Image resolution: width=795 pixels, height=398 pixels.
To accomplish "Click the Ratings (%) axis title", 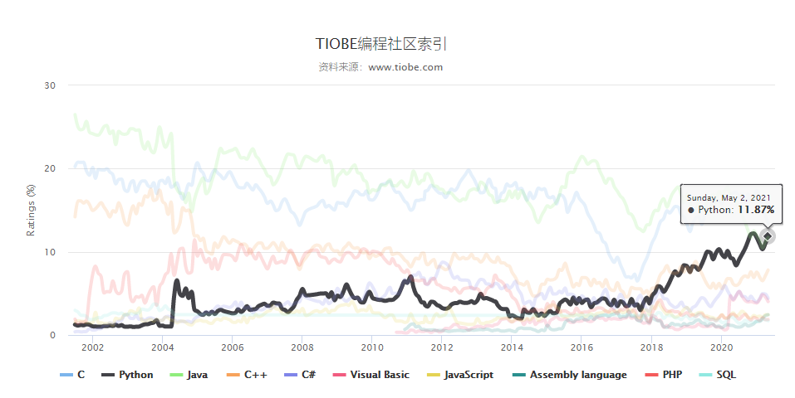I will pos(32,210).
